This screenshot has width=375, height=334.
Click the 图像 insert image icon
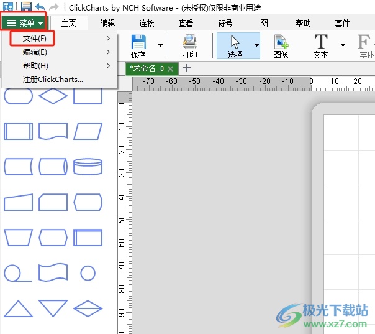(x=281, y=46)
